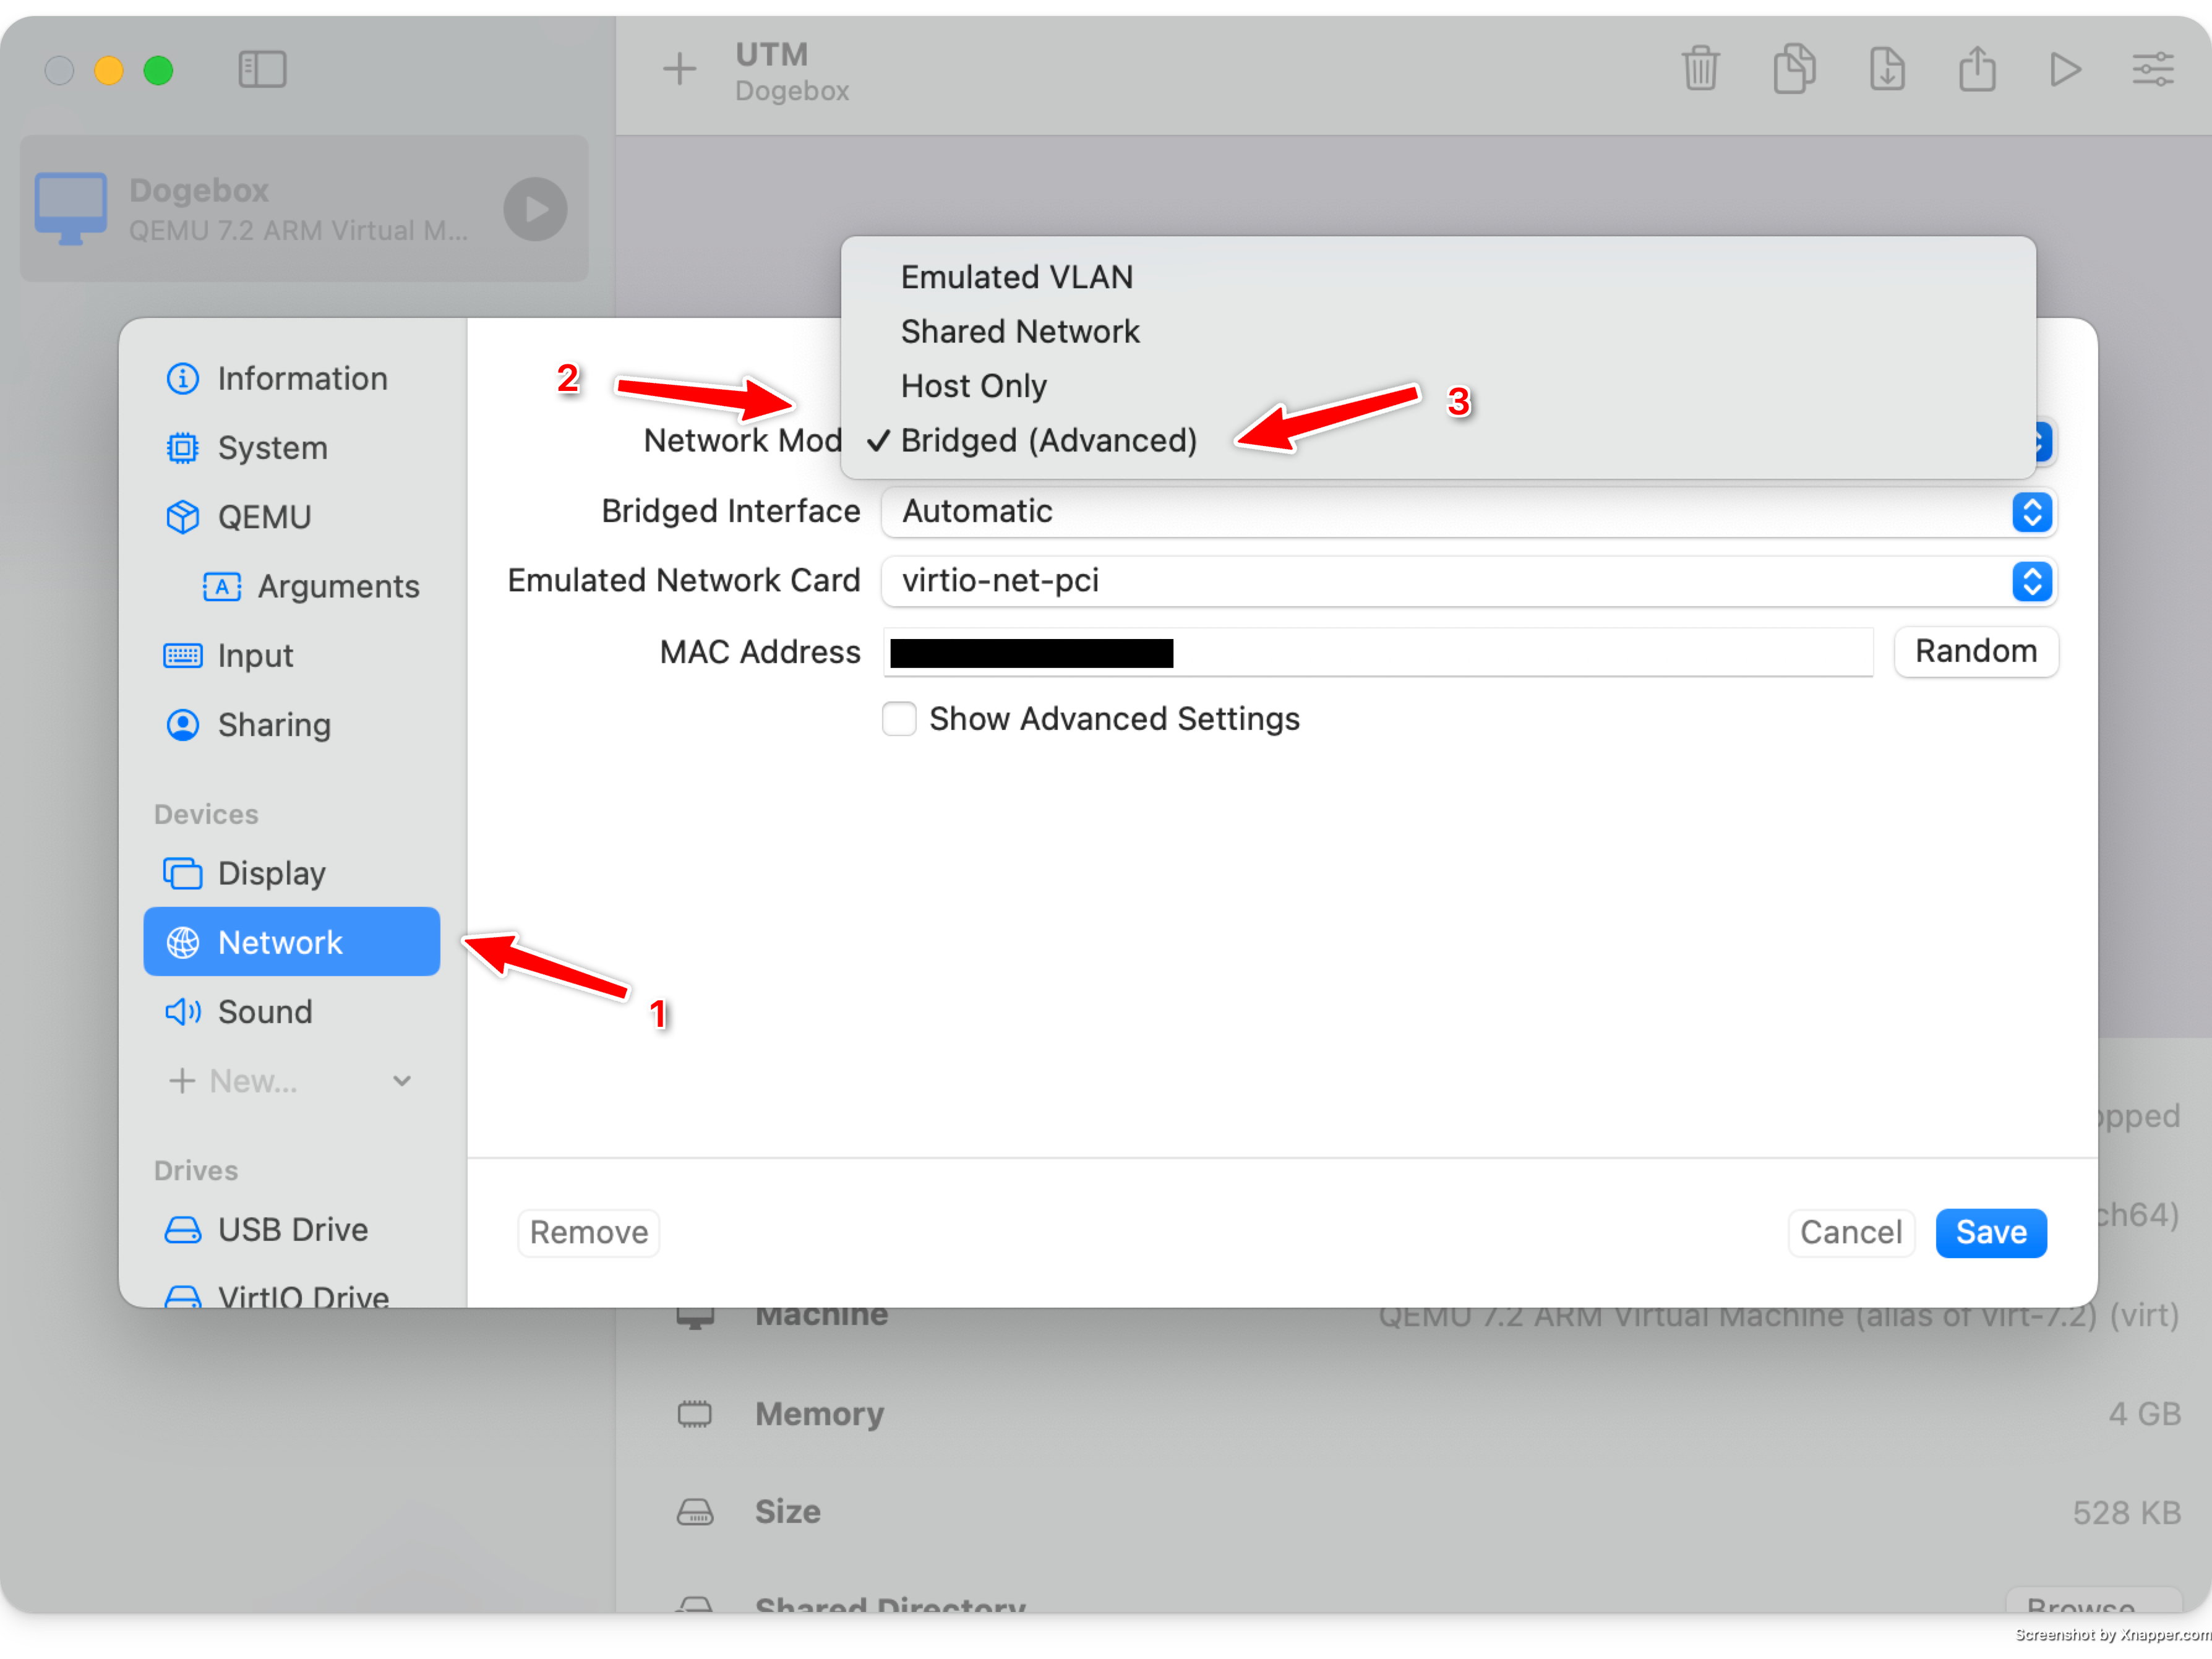Open the QEMU Arguments subsection

coord(311,586)
